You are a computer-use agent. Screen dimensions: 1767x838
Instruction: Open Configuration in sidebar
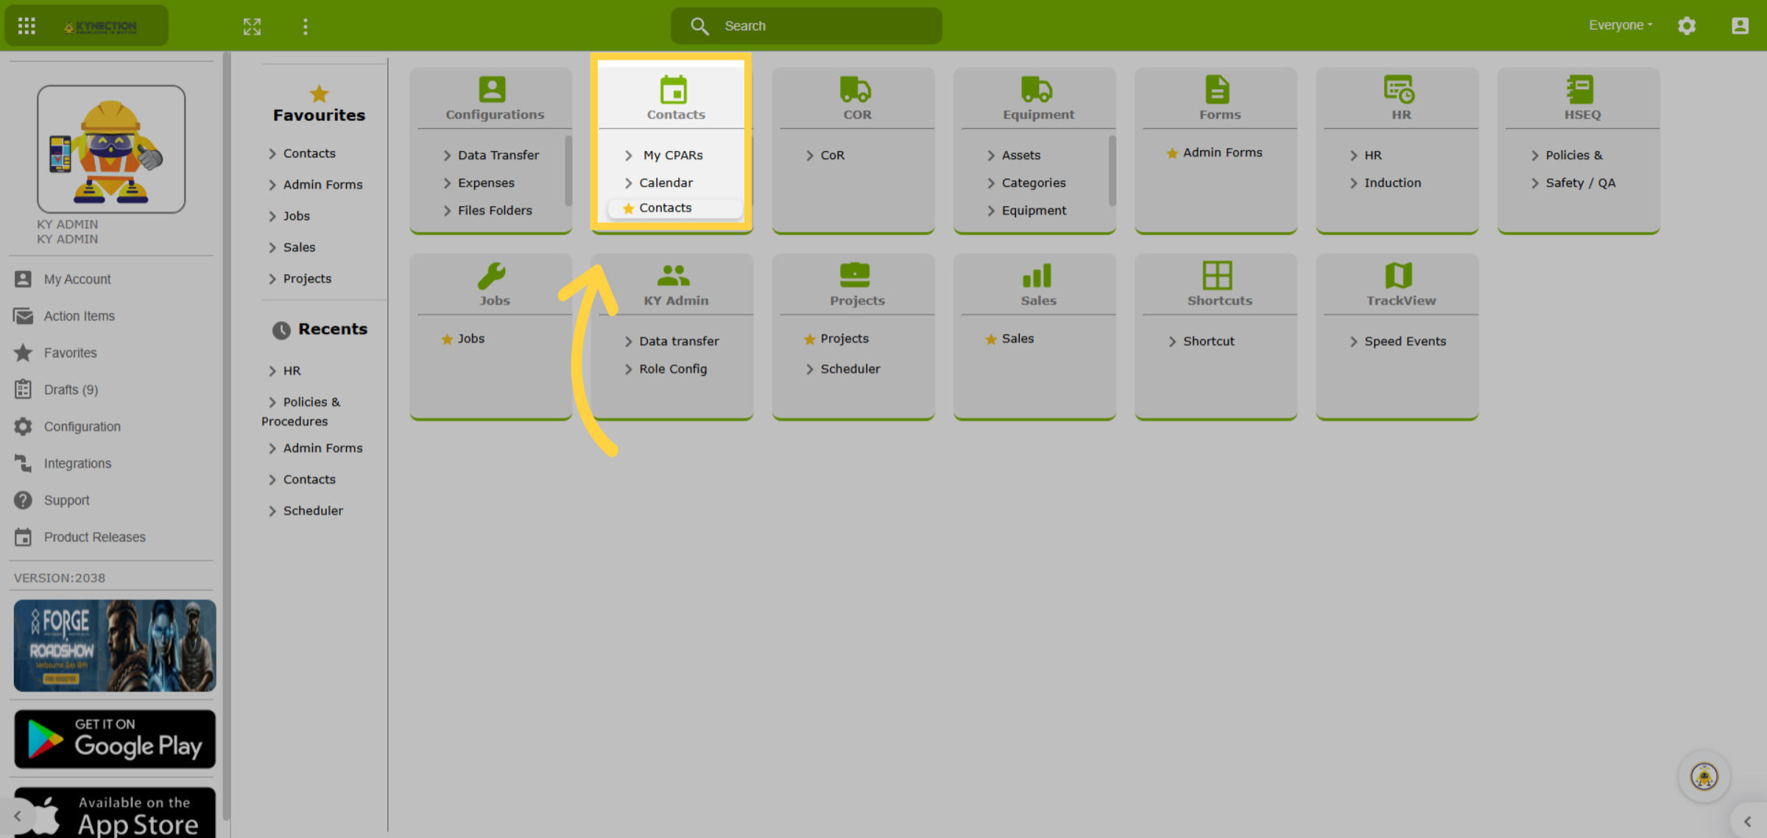point(82,426)
